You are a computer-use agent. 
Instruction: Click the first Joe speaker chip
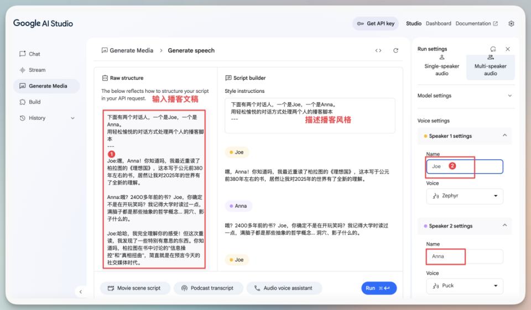coord(237,153)
